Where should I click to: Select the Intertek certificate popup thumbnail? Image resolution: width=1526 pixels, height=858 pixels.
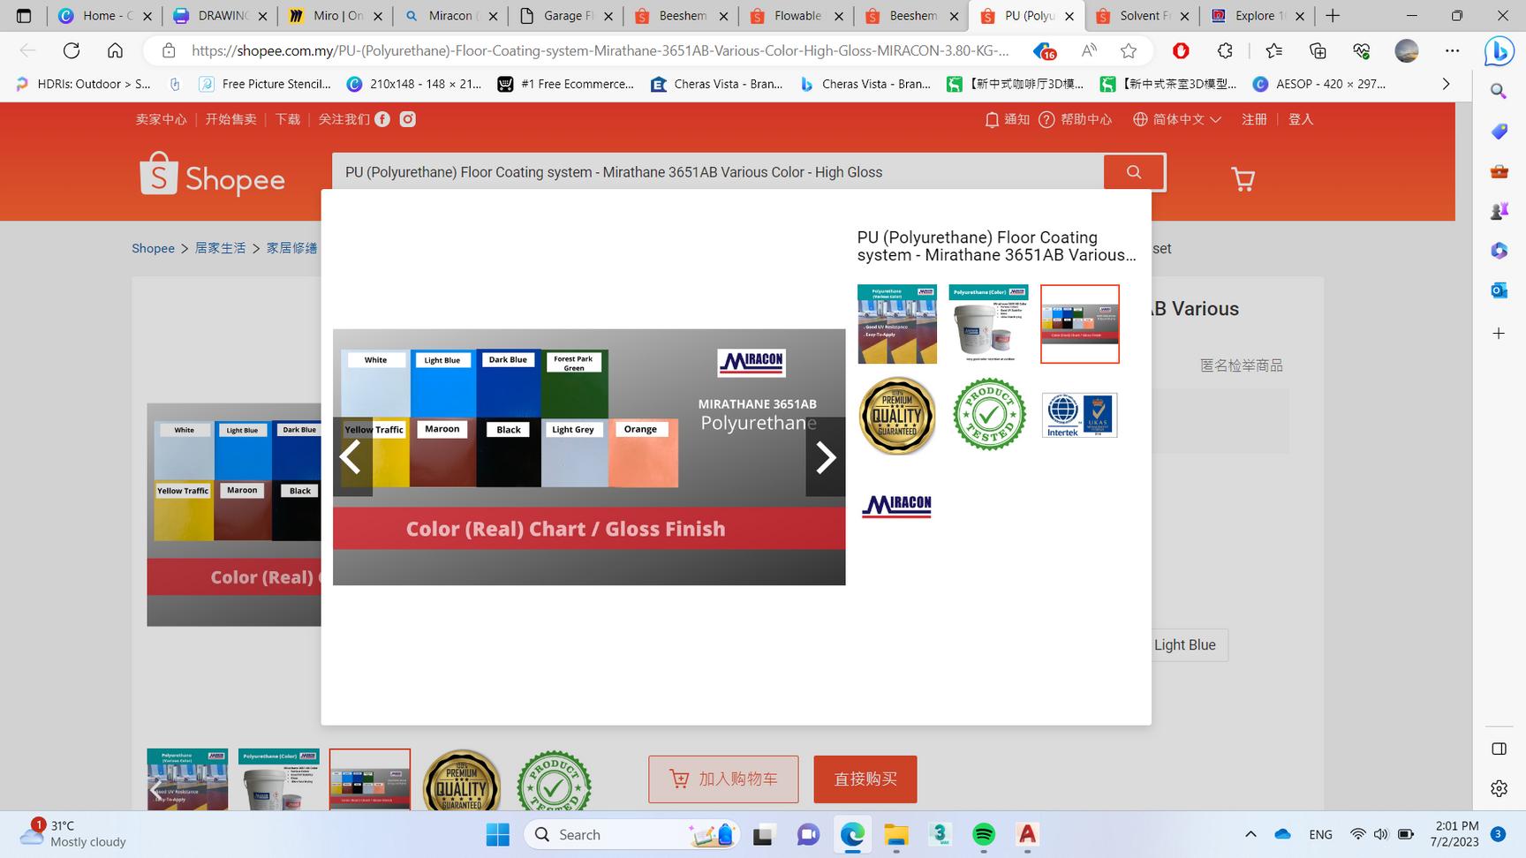[x=1080, y=416]
